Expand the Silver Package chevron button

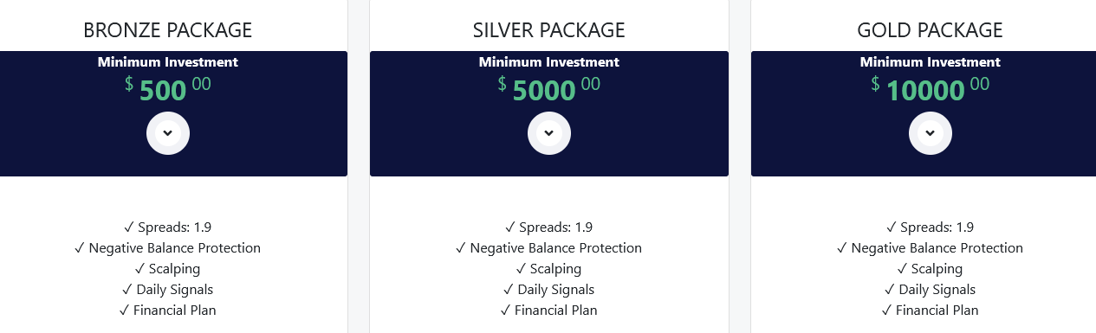point(549,133)
